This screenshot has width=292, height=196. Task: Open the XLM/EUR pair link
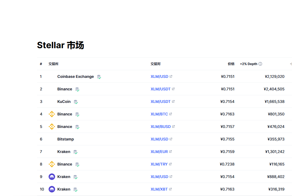point(159,152)
